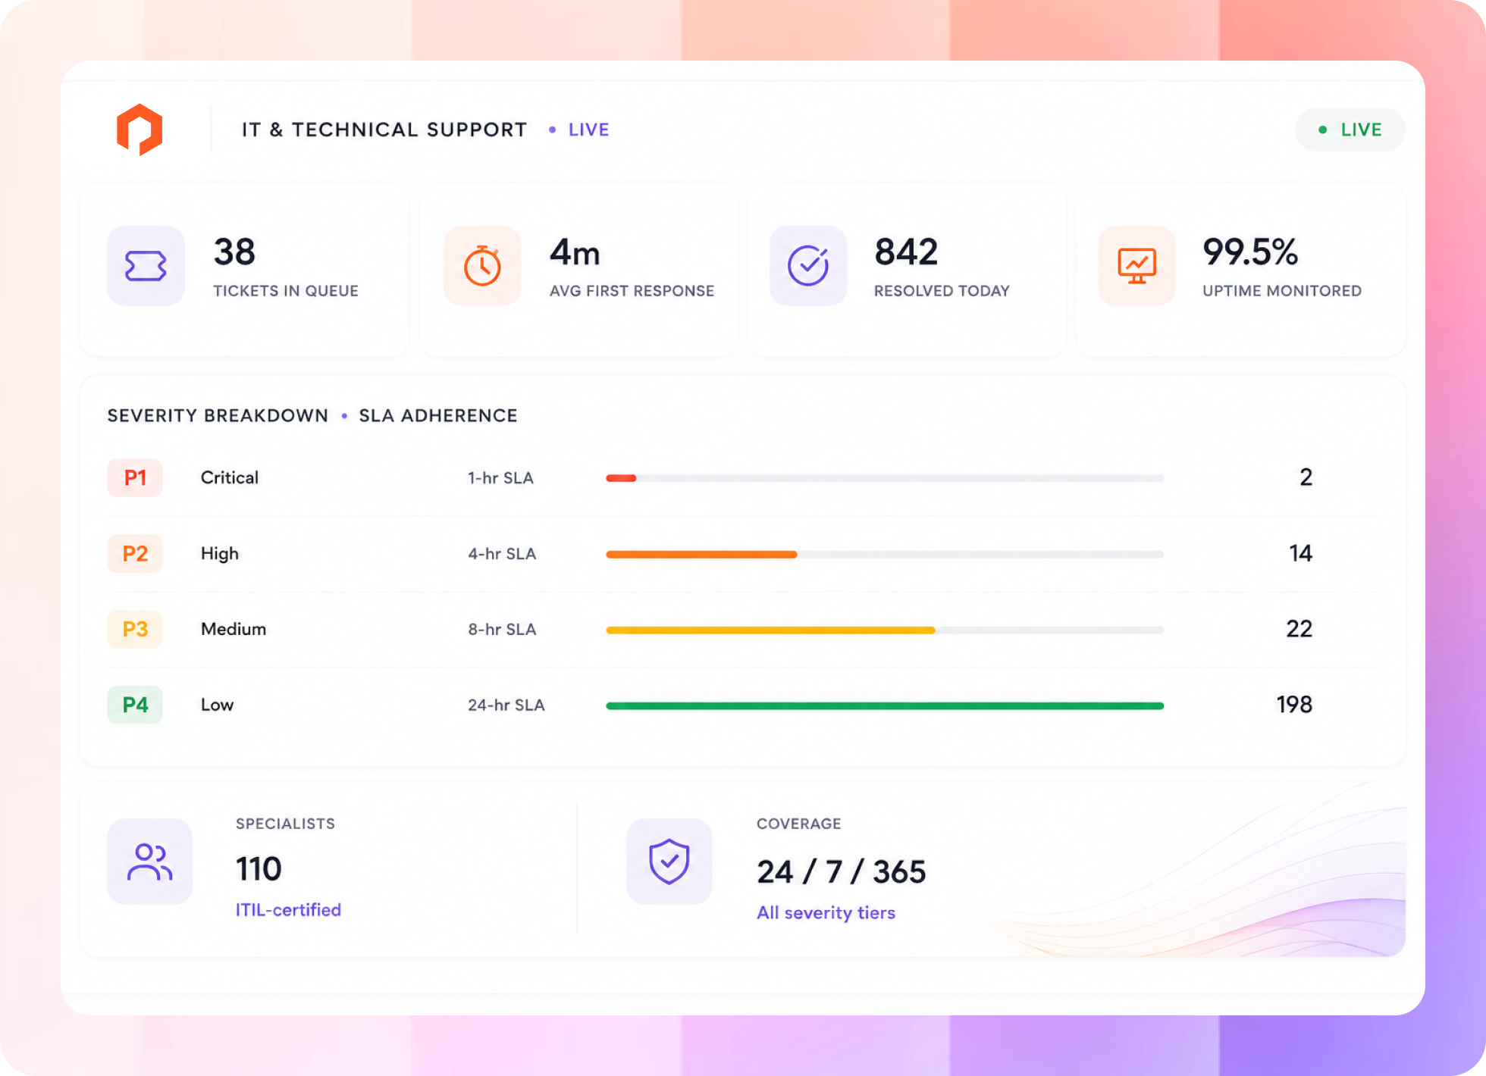Click the count 198 in Low row
Image resolution: width=1486 pixels, height=1076 pixels.
(1295, 705)
